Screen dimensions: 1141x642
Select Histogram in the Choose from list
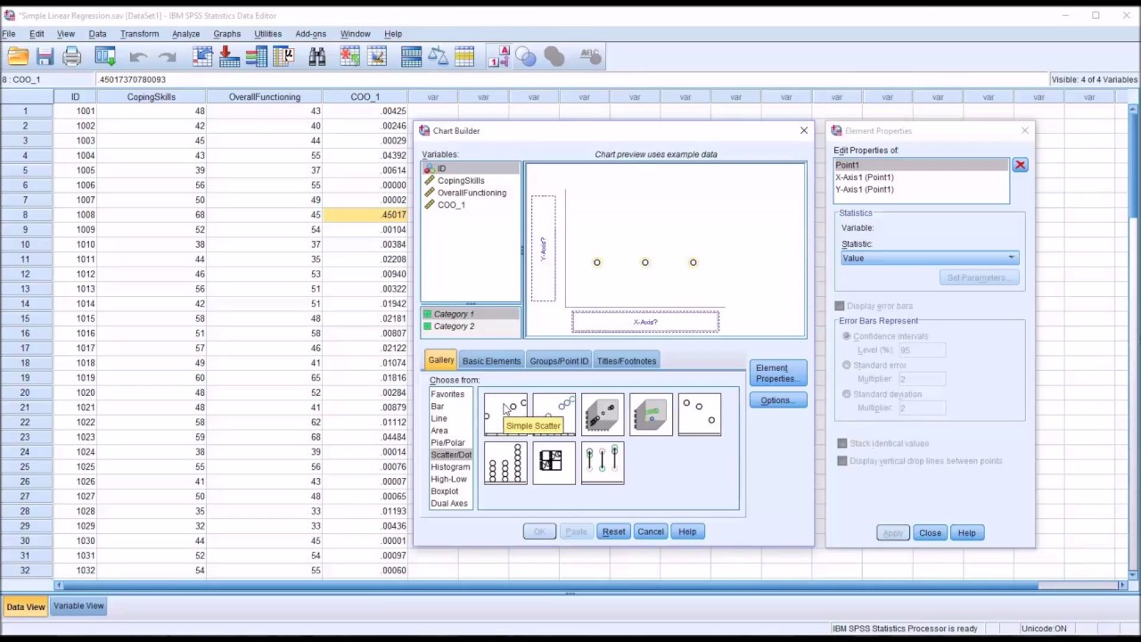450,467
